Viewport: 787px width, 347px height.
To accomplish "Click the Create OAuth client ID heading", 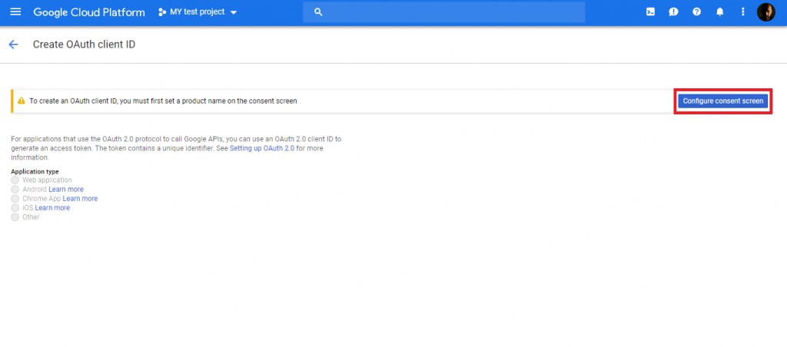I will (85, 45).
